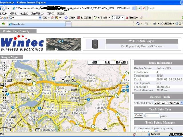Expand the address bar history dropdown

tap(134, 8)
